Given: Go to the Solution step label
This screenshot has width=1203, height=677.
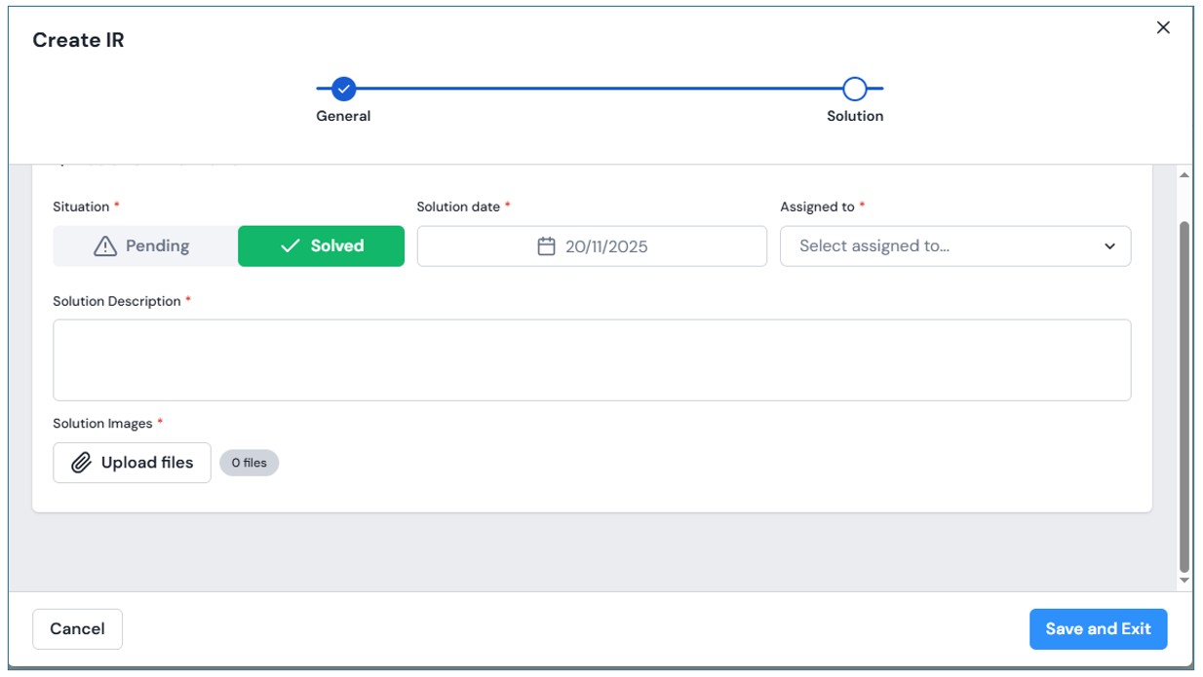Looking at the screenshot, I should click(x=854, y=116).
